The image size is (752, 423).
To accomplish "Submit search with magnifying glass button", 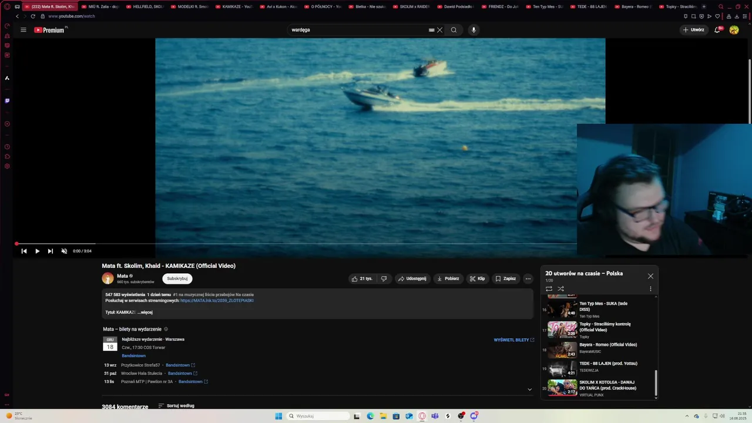I will click(x=454, y=30).
